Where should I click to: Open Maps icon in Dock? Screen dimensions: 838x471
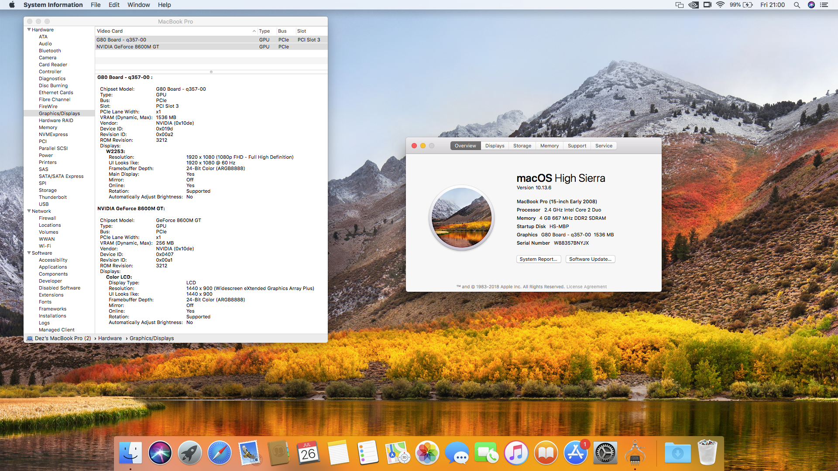(x=398, y=453)
